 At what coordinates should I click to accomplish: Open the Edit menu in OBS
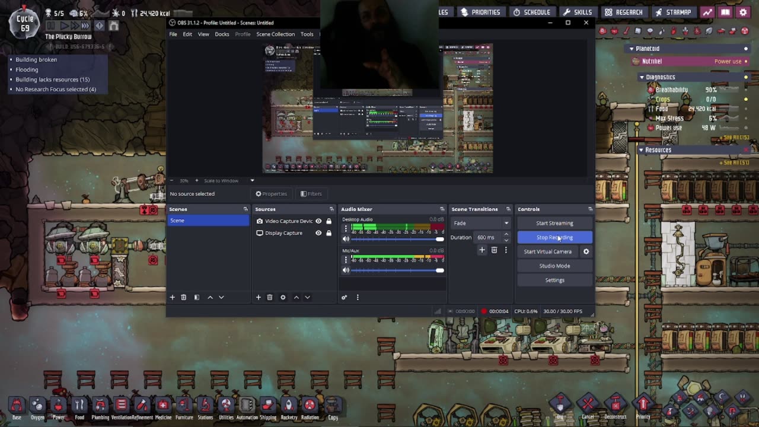click(x=187, y=34)
